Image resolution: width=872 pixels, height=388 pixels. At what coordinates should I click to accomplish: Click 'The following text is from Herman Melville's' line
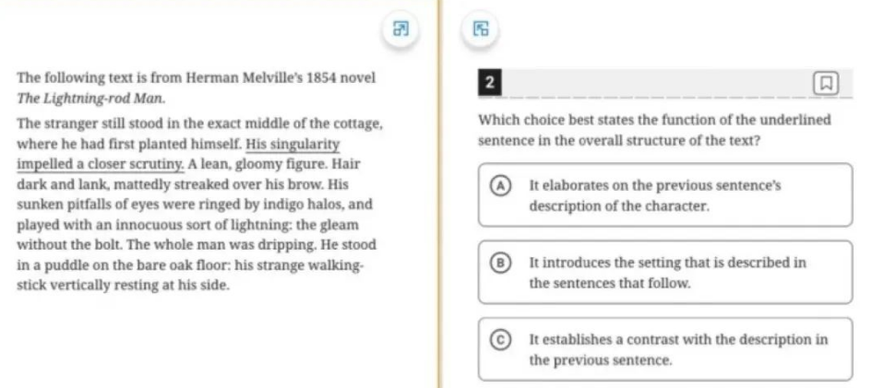197,77
